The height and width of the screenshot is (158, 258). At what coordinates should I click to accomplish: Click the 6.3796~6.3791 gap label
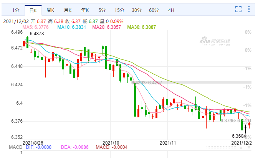[236, 121]
